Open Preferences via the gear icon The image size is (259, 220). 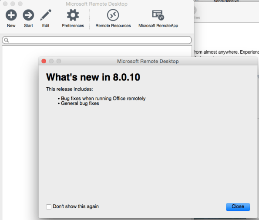[73, 15]
